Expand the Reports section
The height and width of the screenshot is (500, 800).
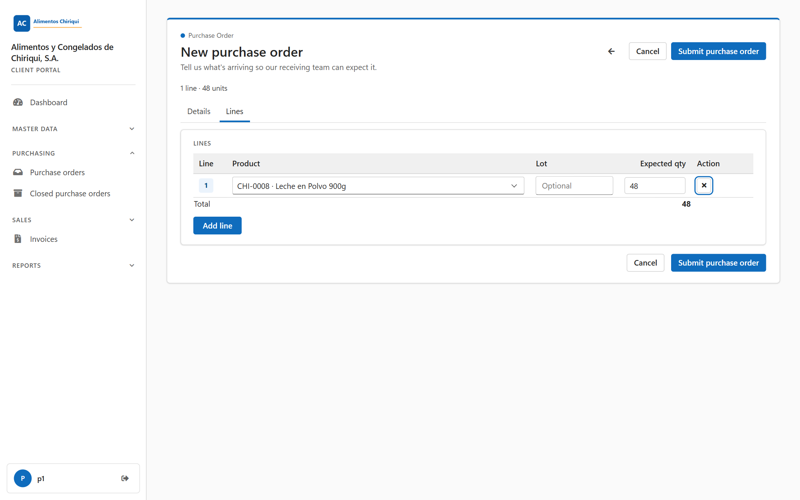73,265
